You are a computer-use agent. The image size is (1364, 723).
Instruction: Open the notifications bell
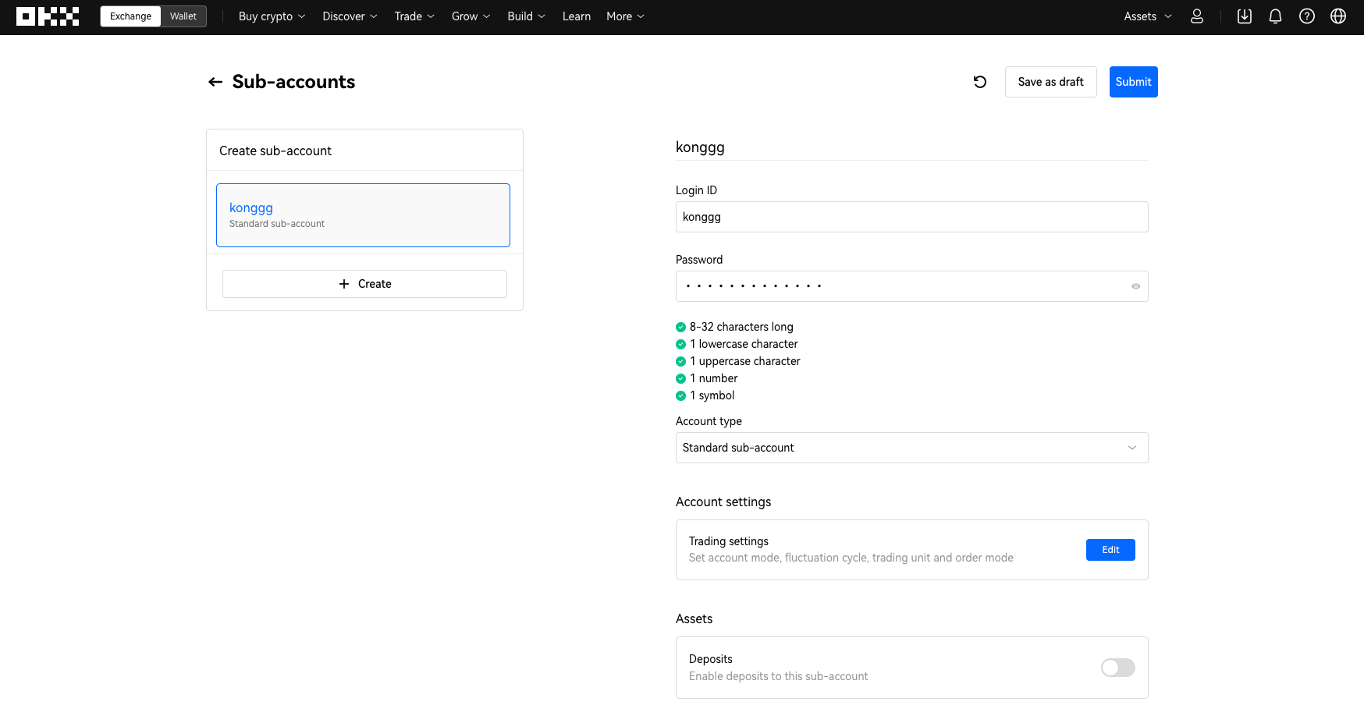[x=1276, y=16]
